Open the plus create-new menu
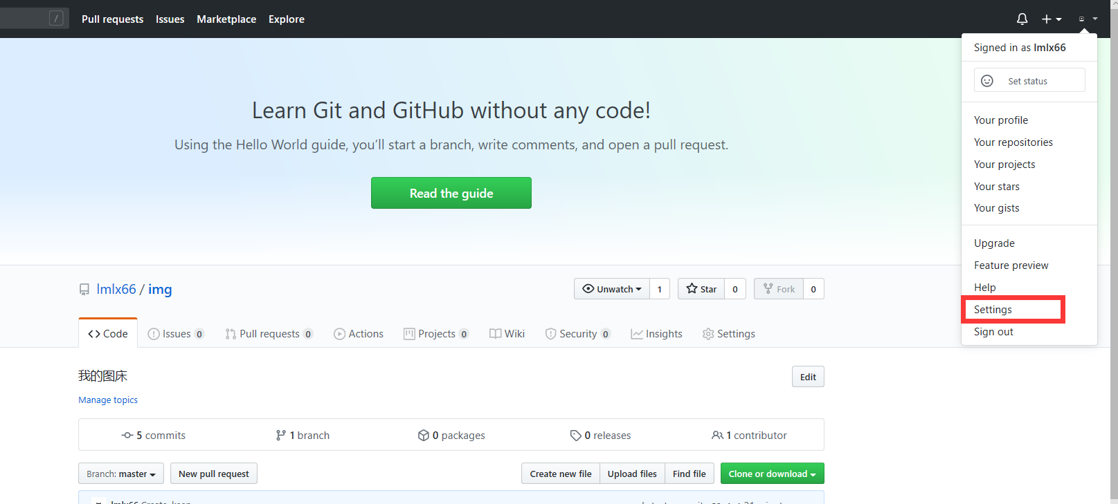Screen dimensions: 1118x504 pyautogui.click(x=1052, y=19)
